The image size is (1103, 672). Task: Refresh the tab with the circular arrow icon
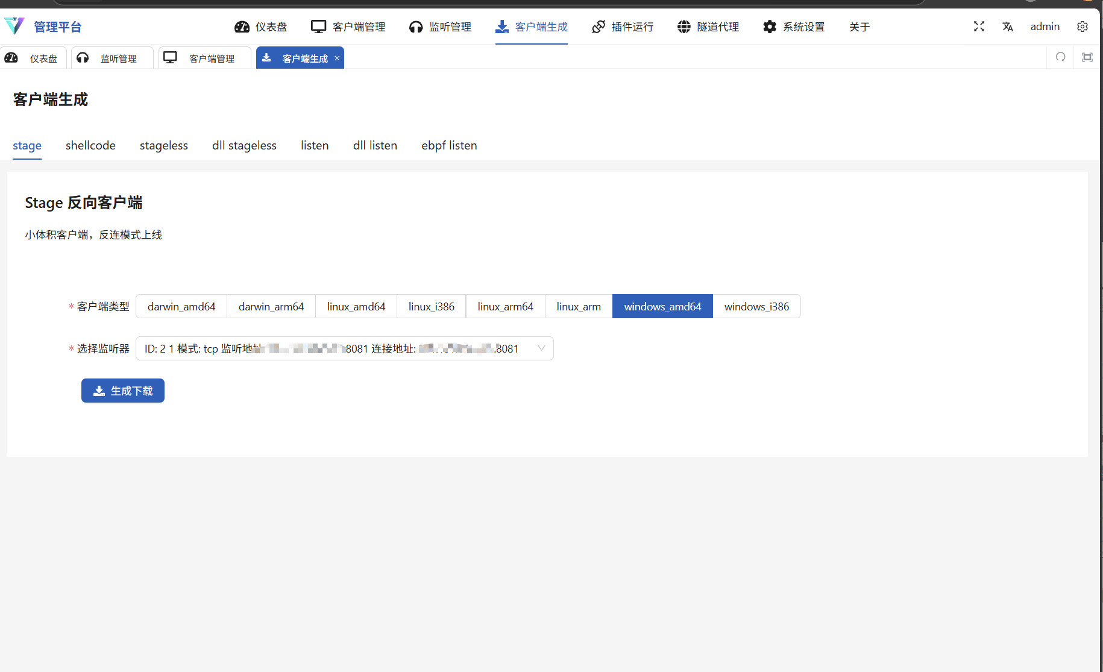tap(1060, 57)
